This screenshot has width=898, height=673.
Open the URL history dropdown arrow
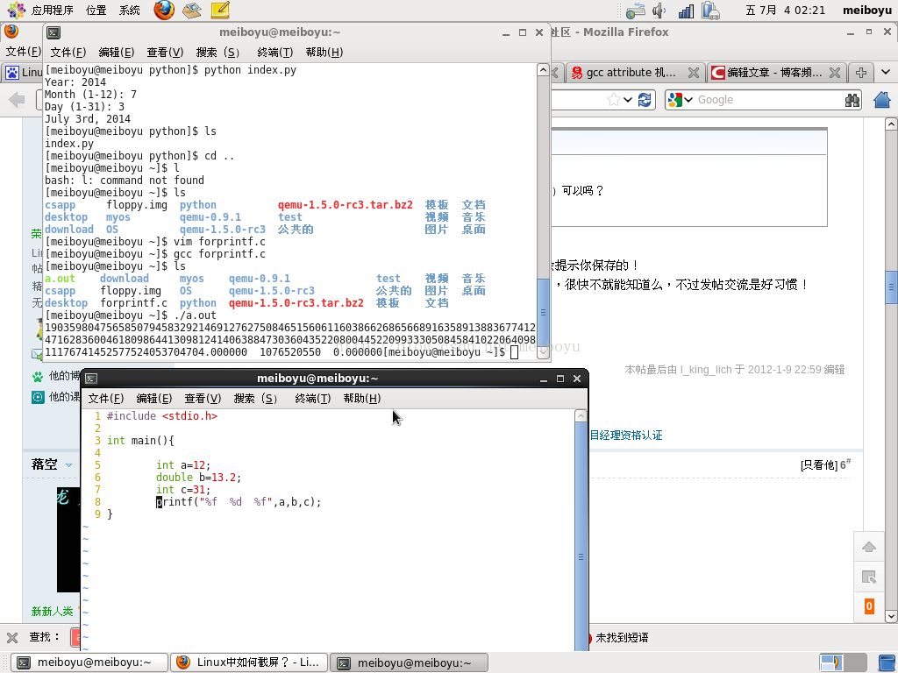(x=628, y=100)
